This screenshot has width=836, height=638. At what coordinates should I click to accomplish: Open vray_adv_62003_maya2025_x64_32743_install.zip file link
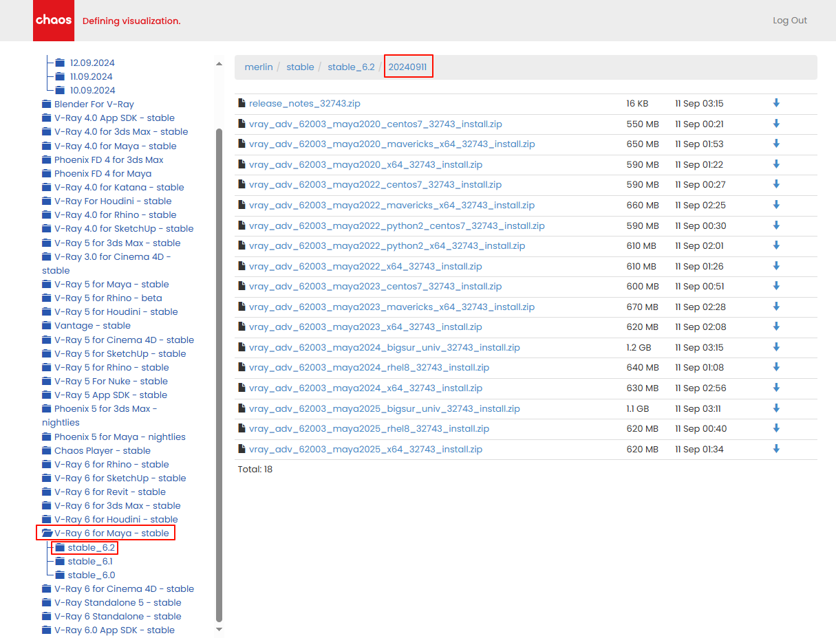click(x=365, y=449)
